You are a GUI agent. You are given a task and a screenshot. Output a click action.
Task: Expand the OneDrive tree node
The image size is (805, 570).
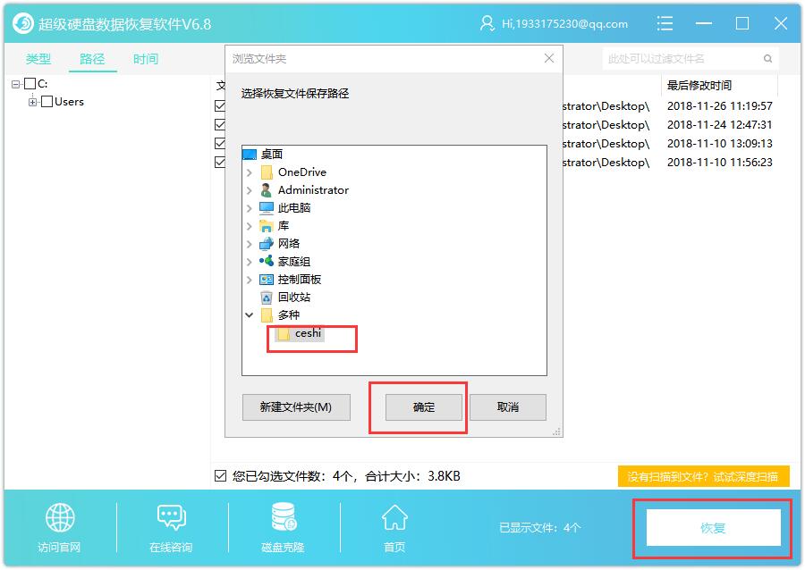(250, 172)
